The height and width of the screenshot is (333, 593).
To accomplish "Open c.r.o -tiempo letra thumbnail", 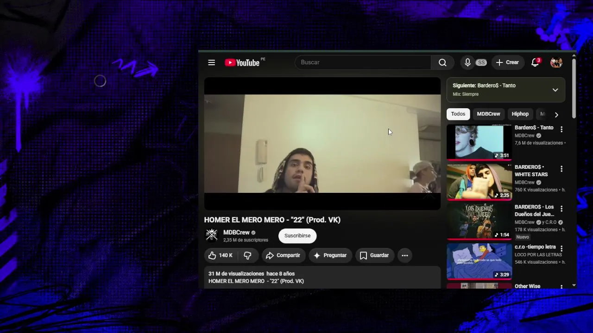I will [x=479, y=261].
